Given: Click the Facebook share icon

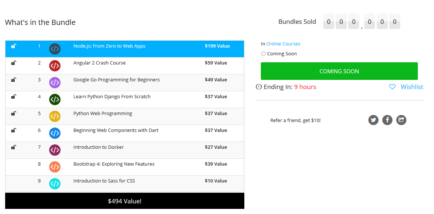Looking at the screenshot, I should point(387,120).
